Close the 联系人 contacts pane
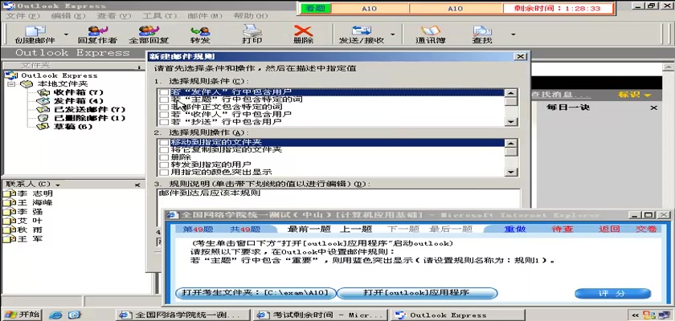This screenshot has width=675, height=321. pyautogui.click(x=137, y=185)
